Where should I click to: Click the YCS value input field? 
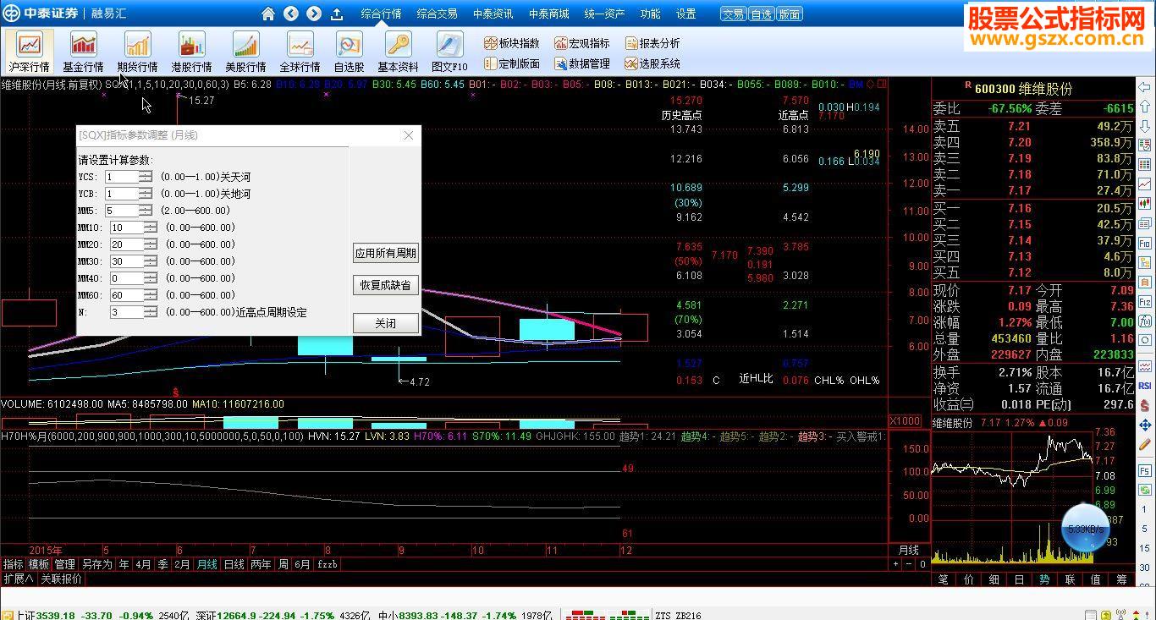[x=122, y=177]
